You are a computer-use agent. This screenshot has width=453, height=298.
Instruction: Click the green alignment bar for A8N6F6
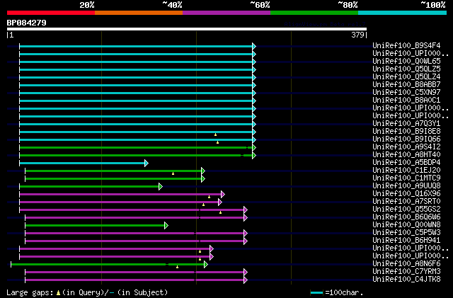click(108, 265)
